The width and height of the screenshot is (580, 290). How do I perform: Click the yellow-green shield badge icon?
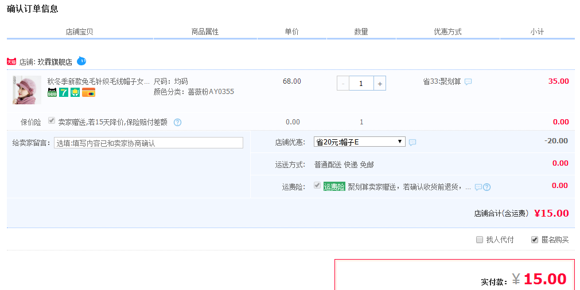[75, 92]
